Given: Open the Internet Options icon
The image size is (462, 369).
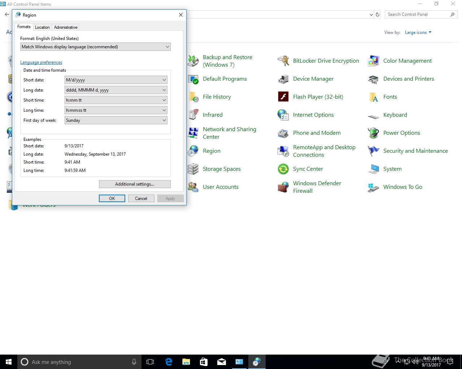Looking at the screenshot, I should tap(283, 115).
